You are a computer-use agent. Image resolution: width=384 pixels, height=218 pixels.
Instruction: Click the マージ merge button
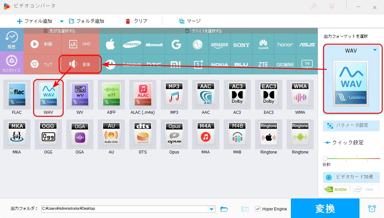tap(190, 21)
